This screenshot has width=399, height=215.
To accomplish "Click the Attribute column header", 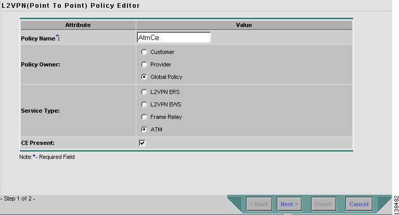I will coord(78,25).
